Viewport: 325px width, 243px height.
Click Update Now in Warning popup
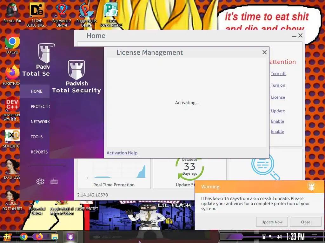click(x=272, y=222)
